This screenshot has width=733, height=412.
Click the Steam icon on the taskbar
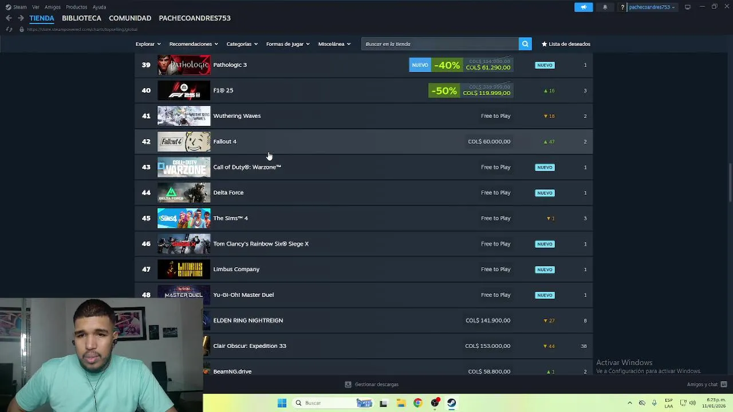pyautogui.click(x=452, y=403)
